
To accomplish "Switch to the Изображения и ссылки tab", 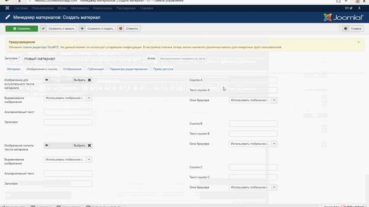I will point(42,69).
